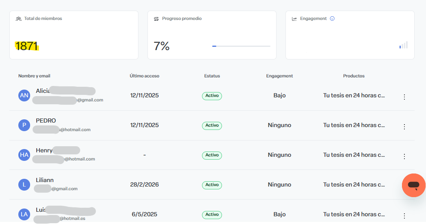Click Luis's hotmail.es email address

72,218
